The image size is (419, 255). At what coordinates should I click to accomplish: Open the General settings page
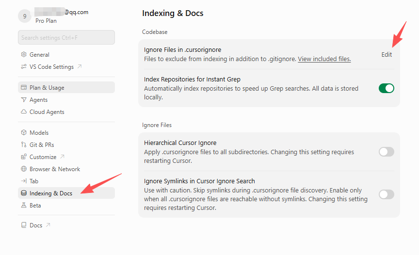point(66,54)
